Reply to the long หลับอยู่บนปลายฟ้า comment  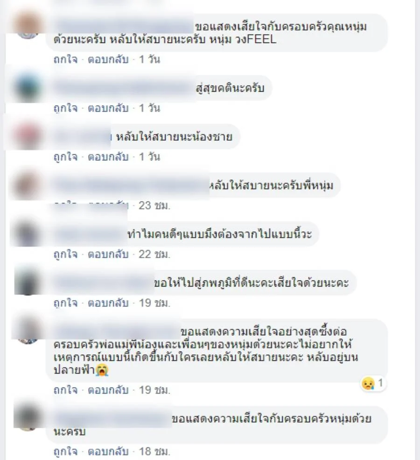[x=108, y=390]
